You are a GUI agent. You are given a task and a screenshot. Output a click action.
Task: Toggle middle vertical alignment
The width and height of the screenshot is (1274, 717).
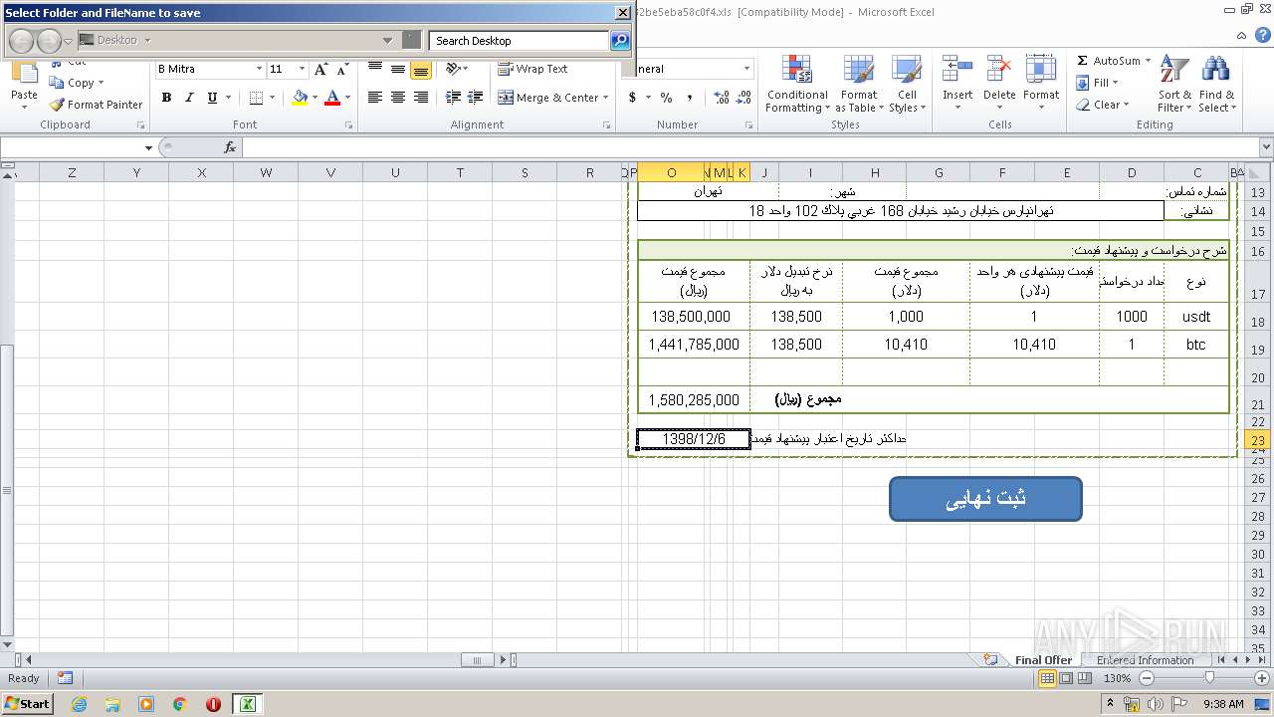tap(398, 70)
